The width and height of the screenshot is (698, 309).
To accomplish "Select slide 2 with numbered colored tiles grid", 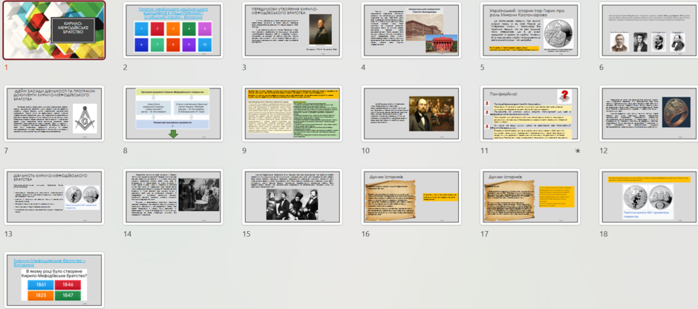I will (x=173, y=30).
